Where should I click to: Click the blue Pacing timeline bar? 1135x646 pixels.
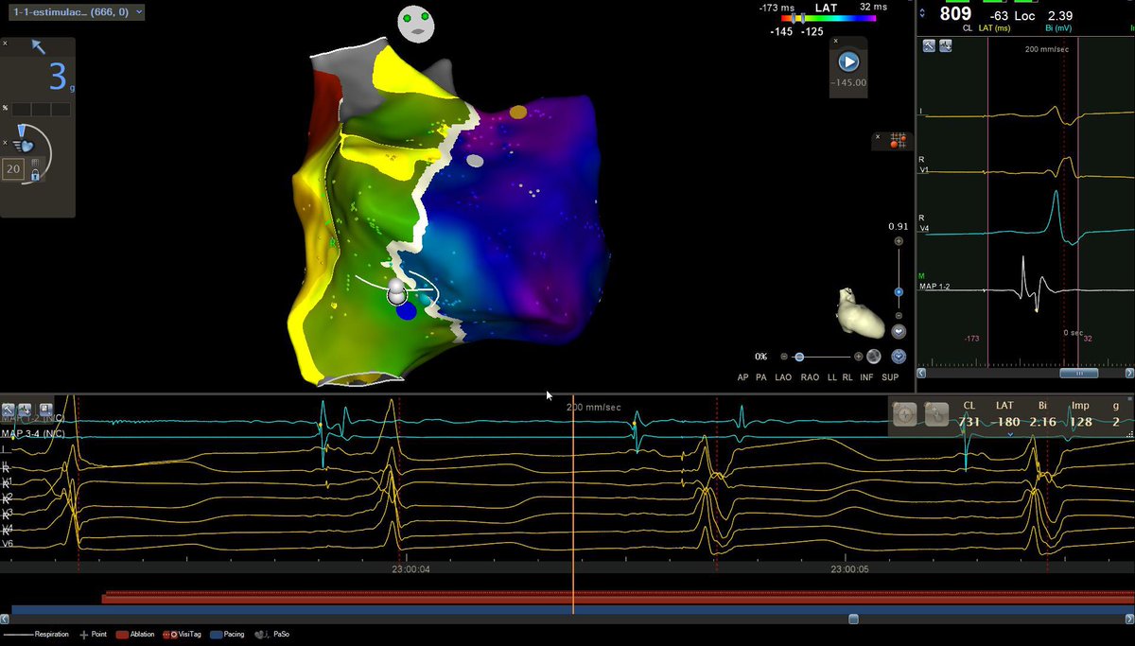(572, 609)
